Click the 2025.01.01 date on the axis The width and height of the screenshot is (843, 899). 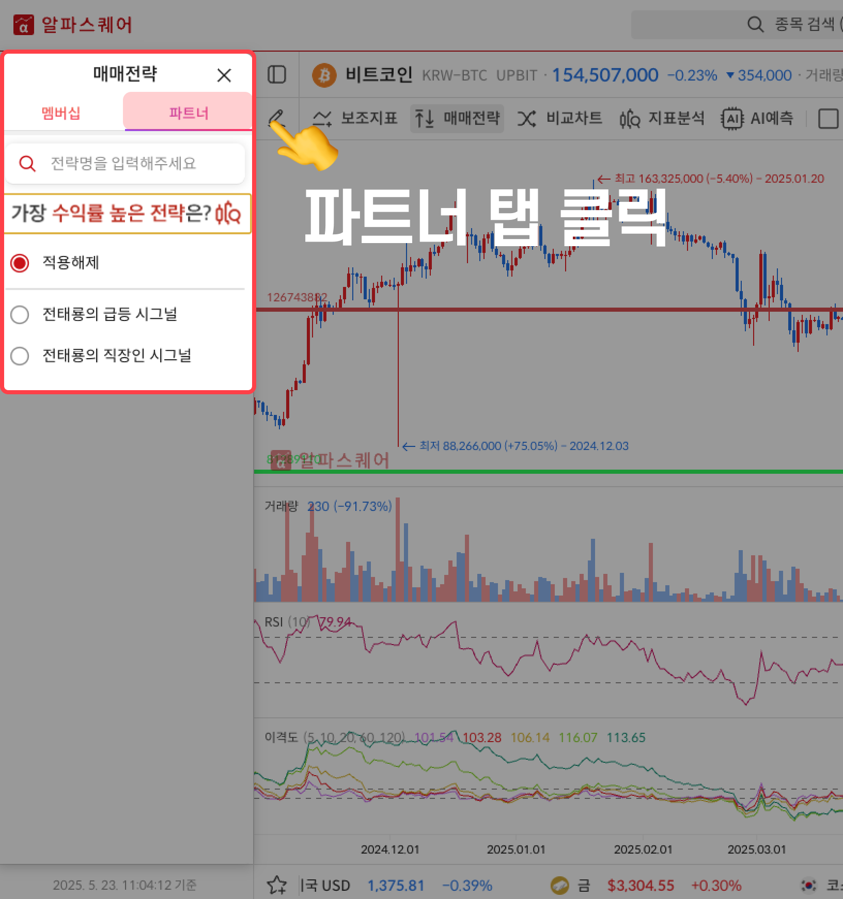[x=516, y=849]
